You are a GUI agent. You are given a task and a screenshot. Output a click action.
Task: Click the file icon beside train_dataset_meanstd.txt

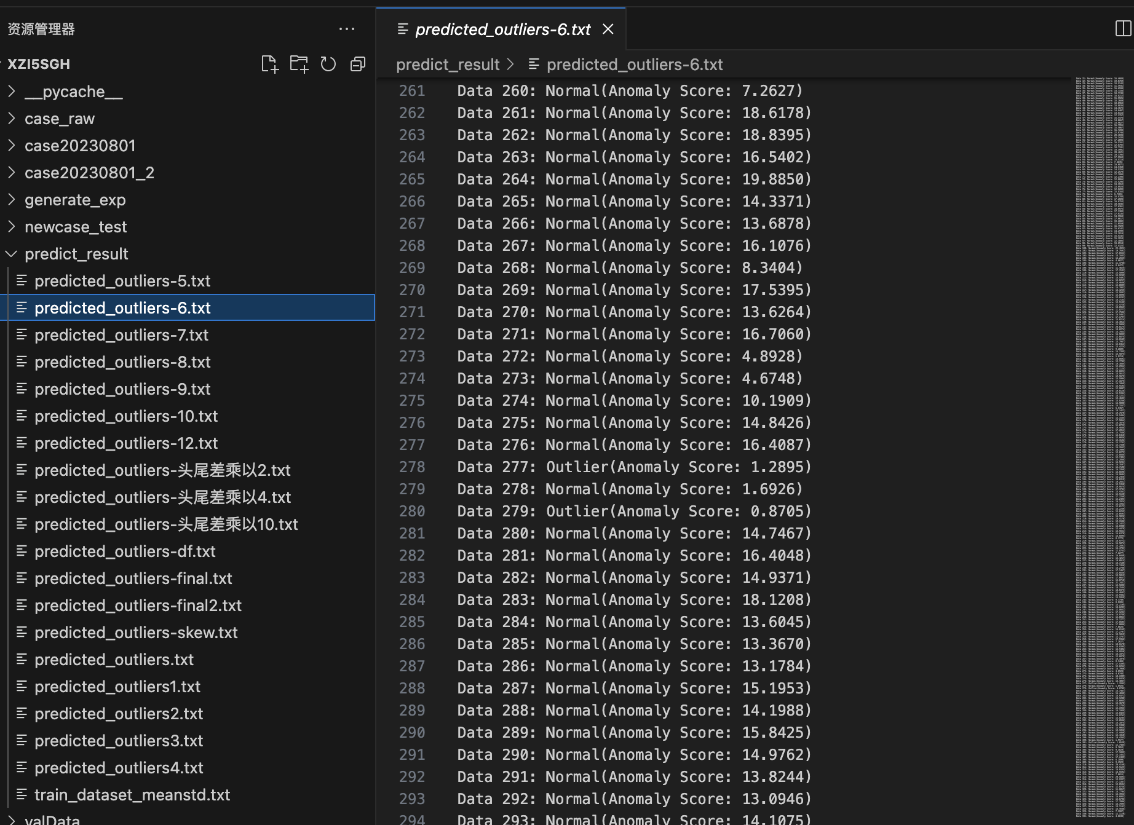[x=22, y=794]
